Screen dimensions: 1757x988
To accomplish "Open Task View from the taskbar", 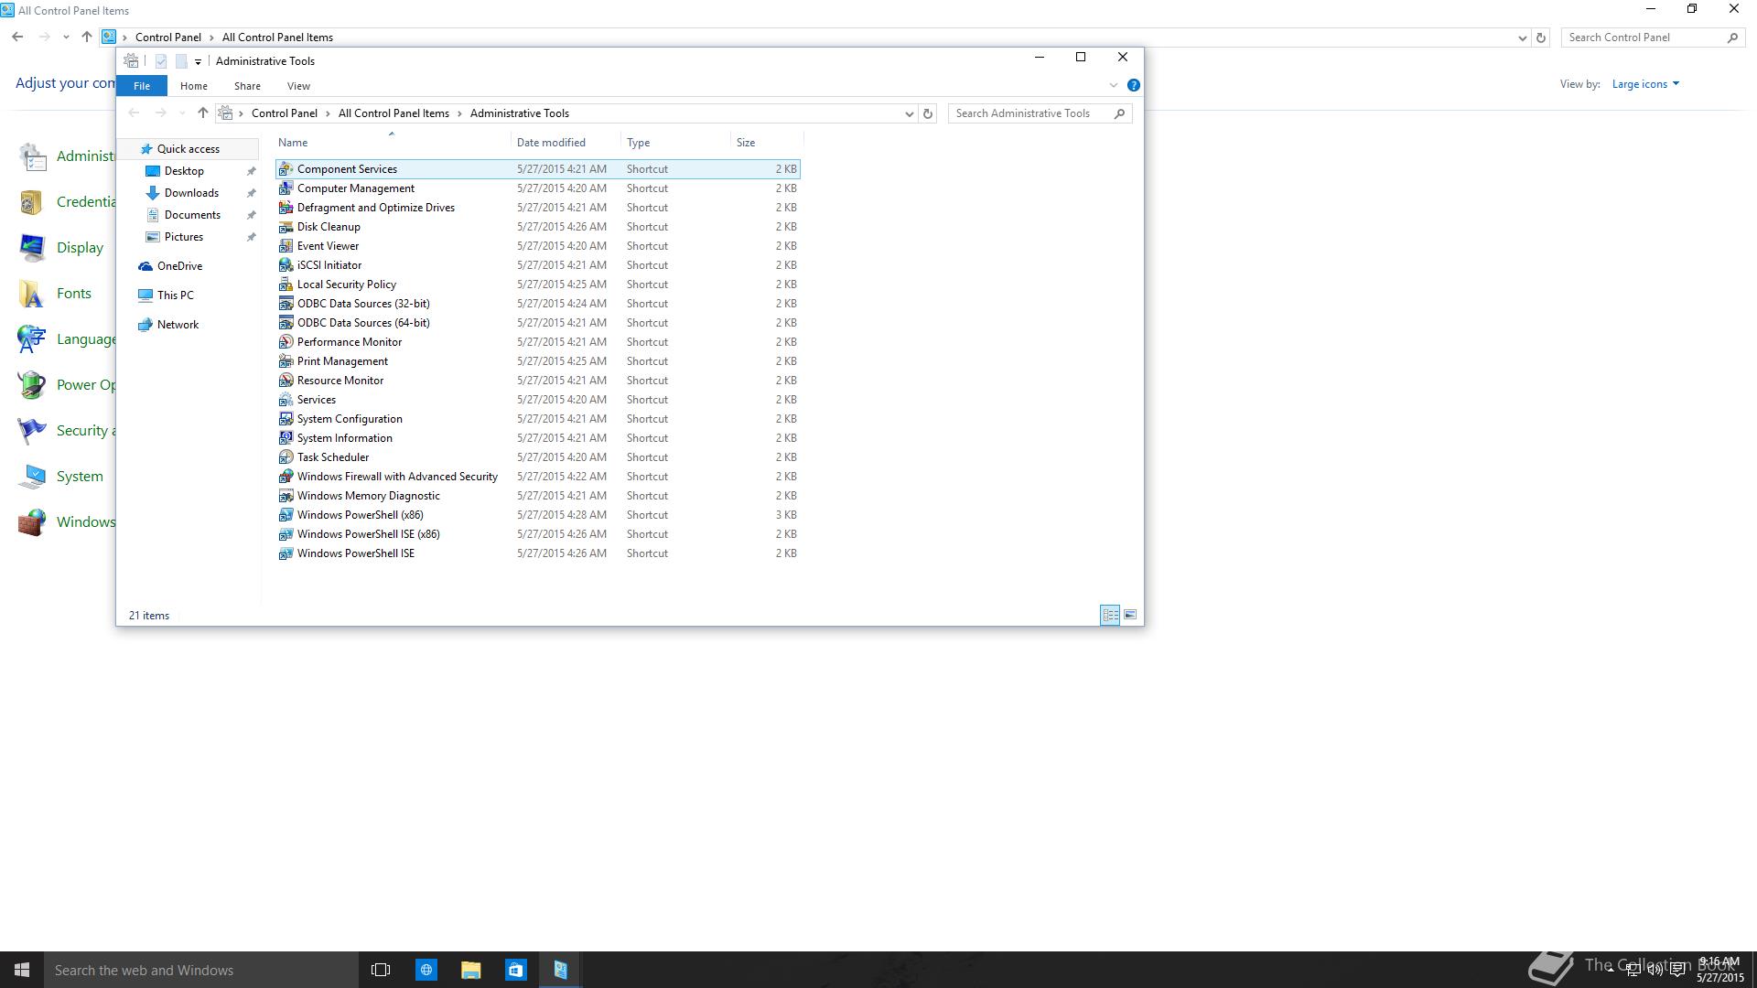I will (381, 970).
